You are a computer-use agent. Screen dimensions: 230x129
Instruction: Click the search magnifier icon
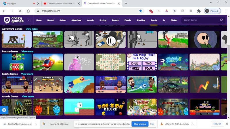221,20
